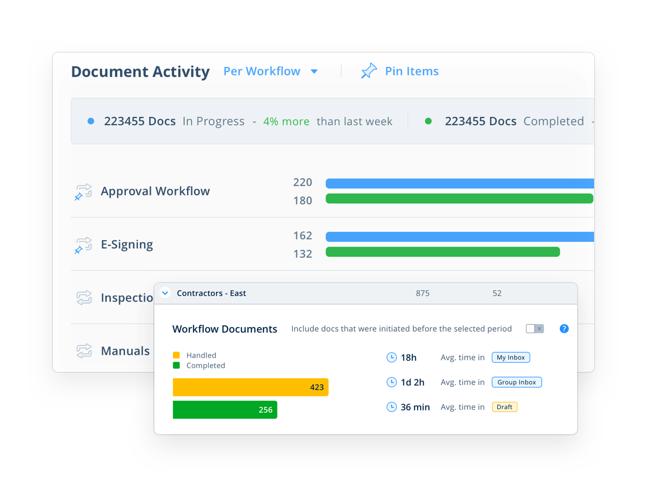The image size is (667, 487).
Task: Click Approval Workflow blue bar for 220
Action: (x=460, y=184)
